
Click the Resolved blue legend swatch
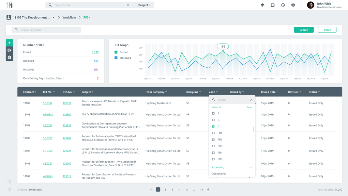[x=116, y=58]
